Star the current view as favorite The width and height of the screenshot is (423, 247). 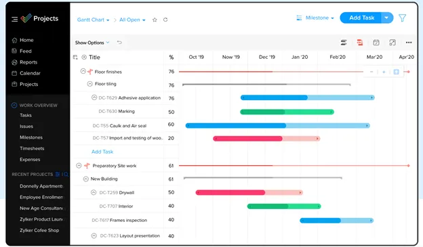coord(155,20)
